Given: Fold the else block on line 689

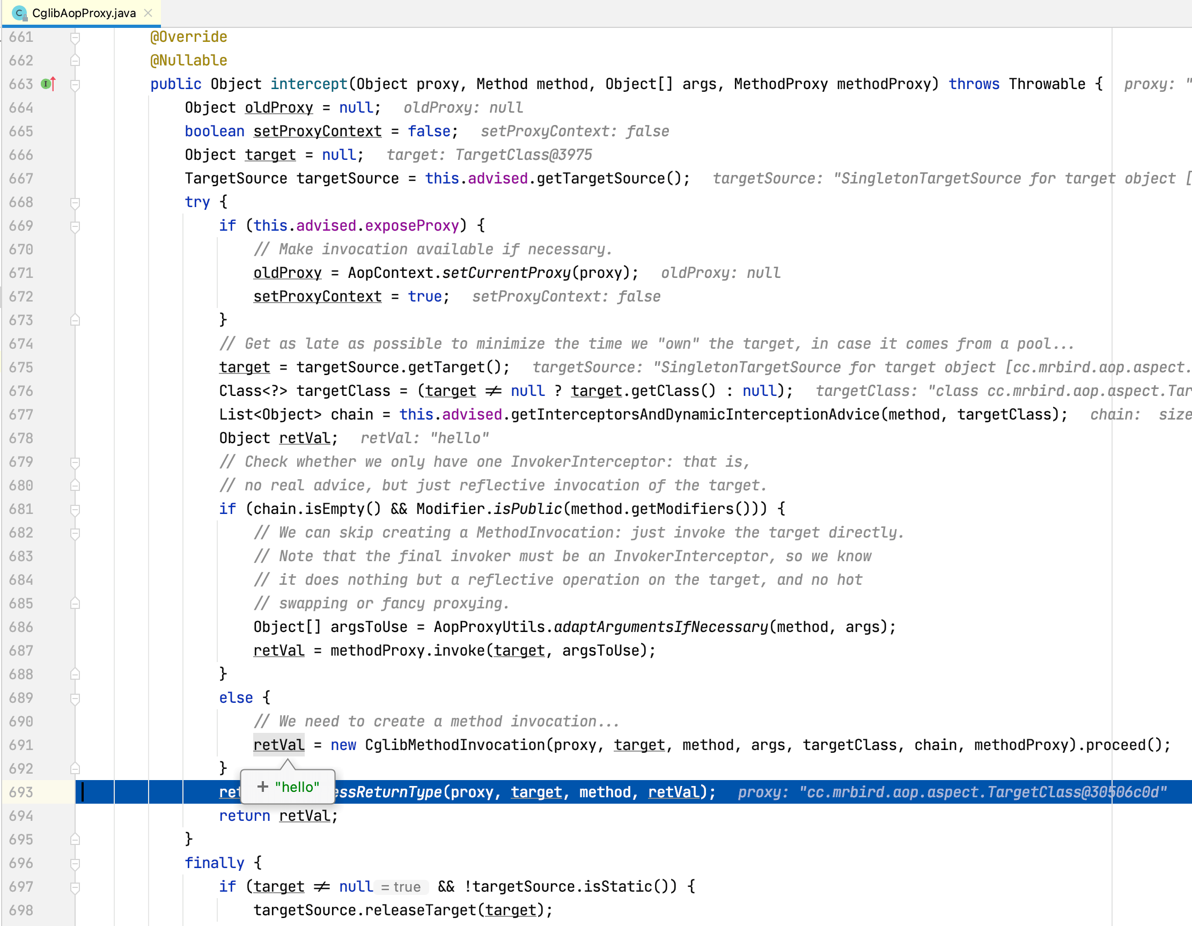Looking at the screenshot, I should click(x=75, y=699).
